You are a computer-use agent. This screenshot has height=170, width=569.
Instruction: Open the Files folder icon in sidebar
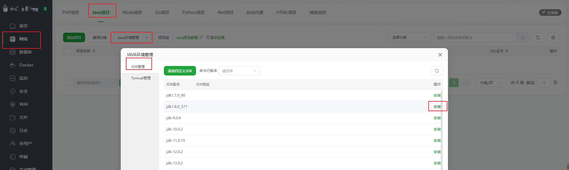click(x=12, y=117)
